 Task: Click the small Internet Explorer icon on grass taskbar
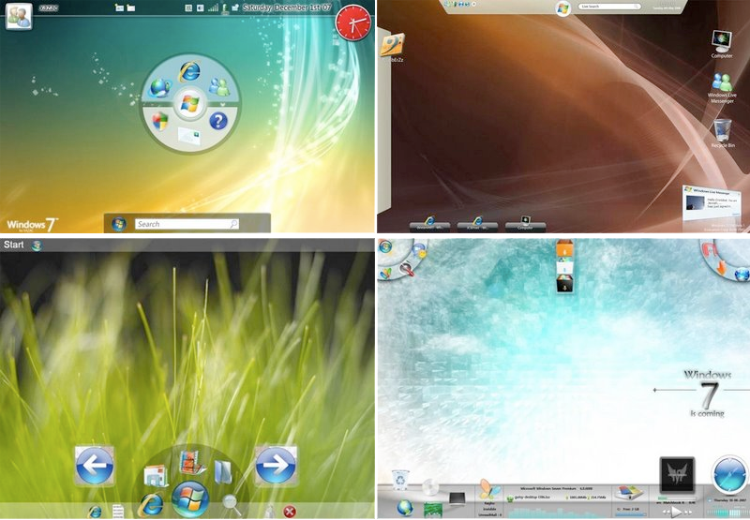click(95, 512)
